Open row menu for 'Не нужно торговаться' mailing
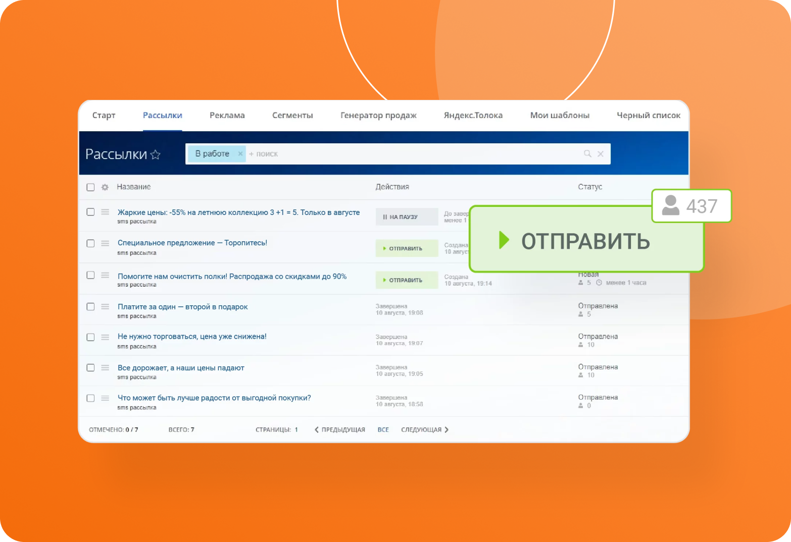The image size is (791, 542). tap(105, 337)
